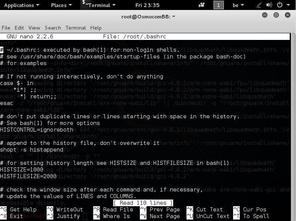
Task: Maximize the terminal window
Action: (x=276, y=15)
